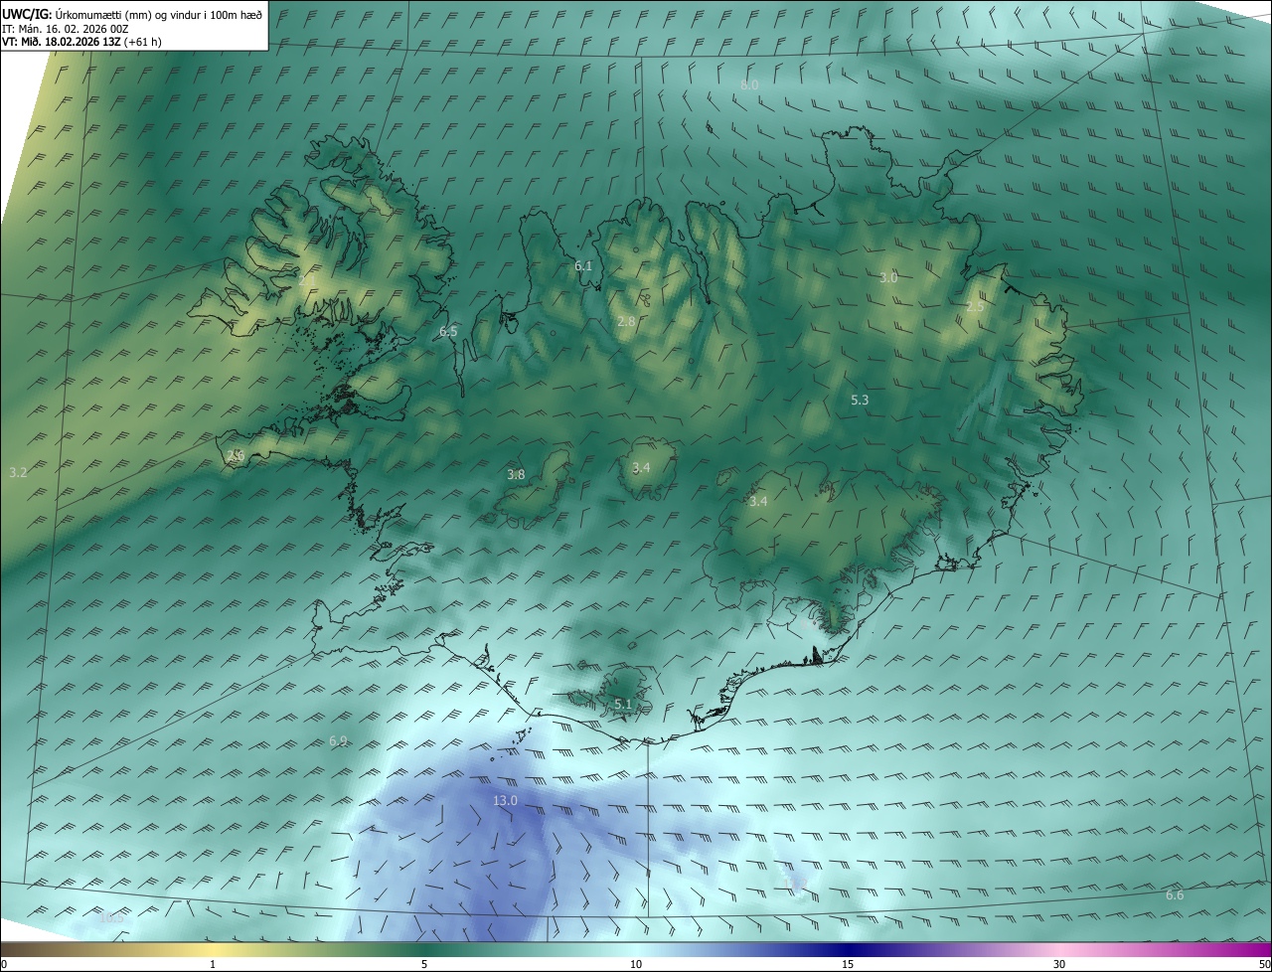
Task: Click the 3.2 value near the western edge
Action: click(x=18, y=473)
